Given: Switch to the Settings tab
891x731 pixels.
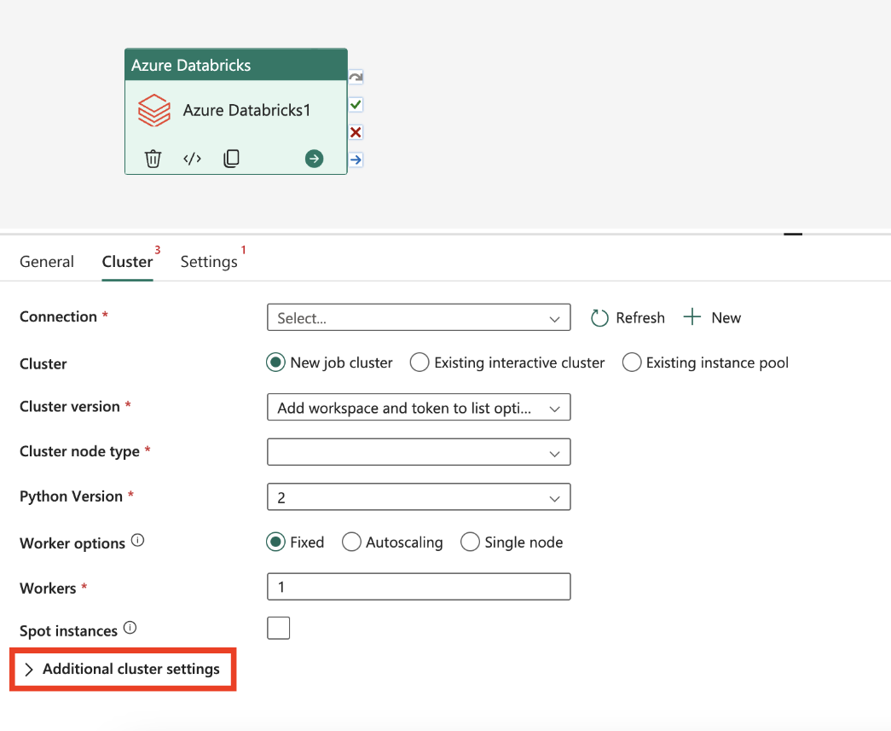Looking at the screenshot, I should [209, 262].
